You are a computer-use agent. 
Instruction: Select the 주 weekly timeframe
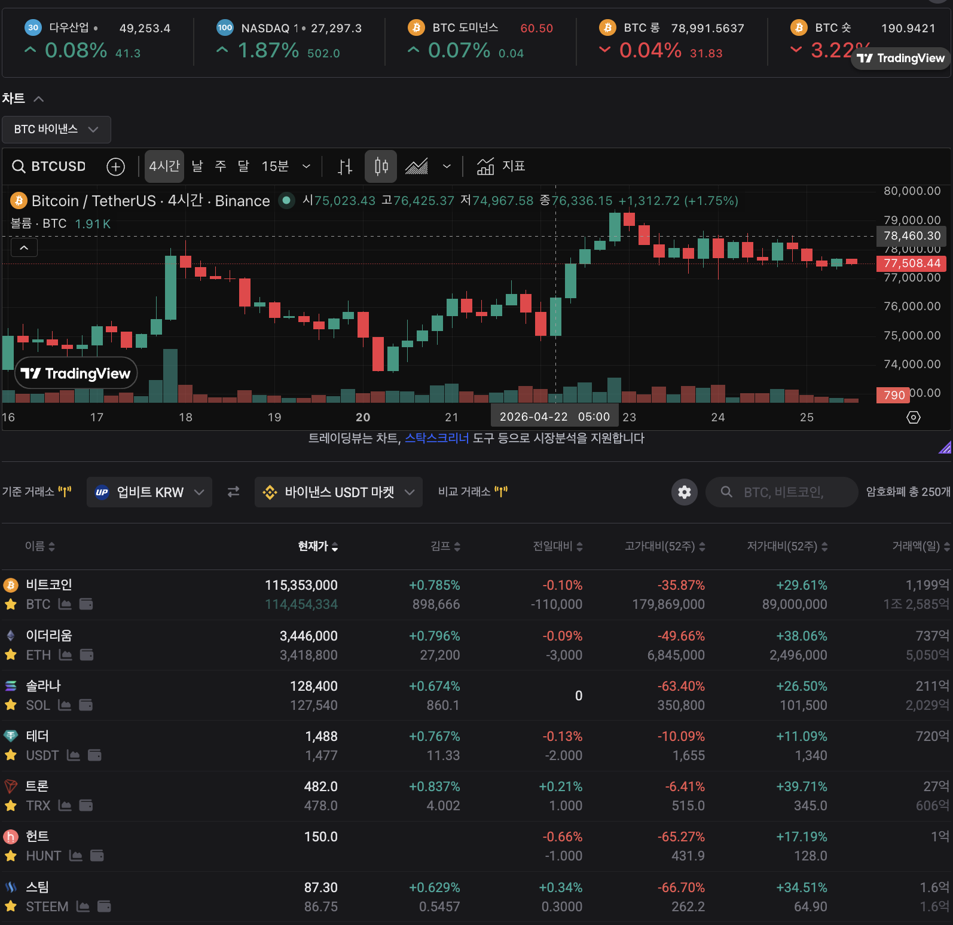pyautogui.click(x=220, y=166)
